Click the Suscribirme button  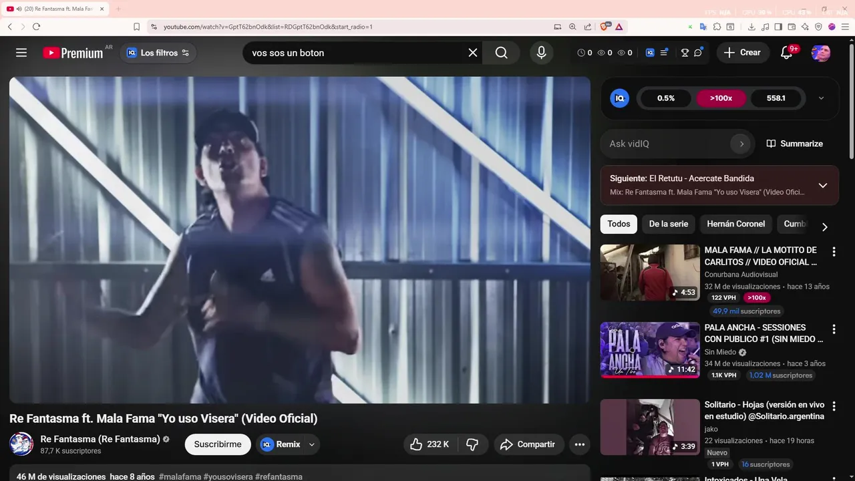pyautogui.click(x=218, y=444)
